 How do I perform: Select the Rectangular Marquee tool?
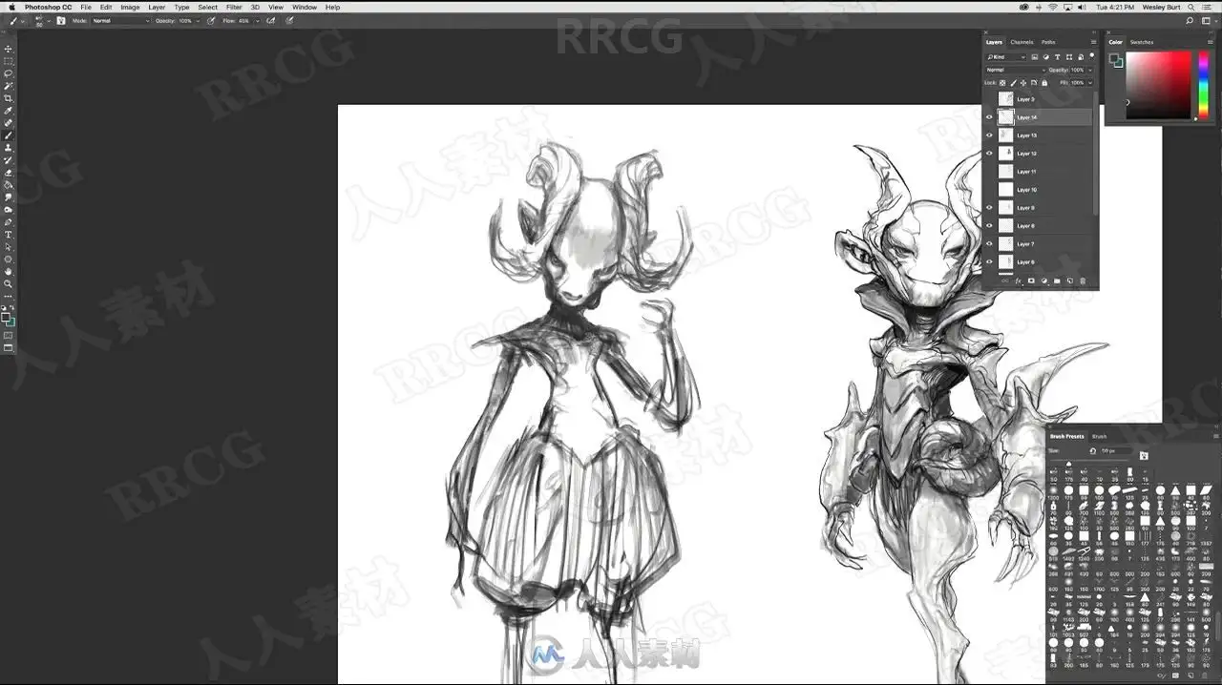9,61
